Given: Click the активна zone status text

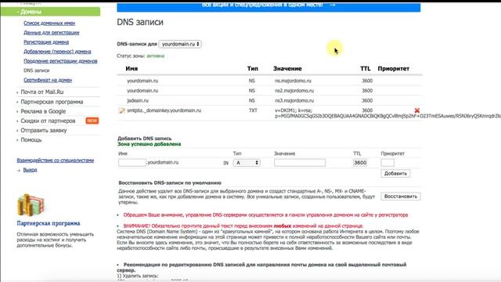Looking at the screenshot, I should click(156, 56).
